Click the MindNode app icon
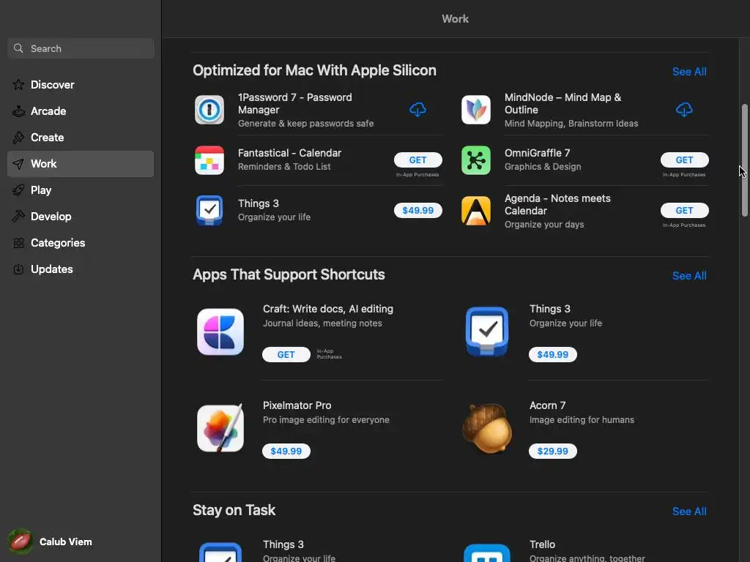750x562 pixels. pos(476,110)
